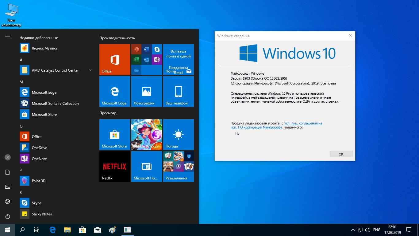This screenshot has height=236, width=419.
Task: Click the Microsoft Edge tile
Action: click(115, 92)
